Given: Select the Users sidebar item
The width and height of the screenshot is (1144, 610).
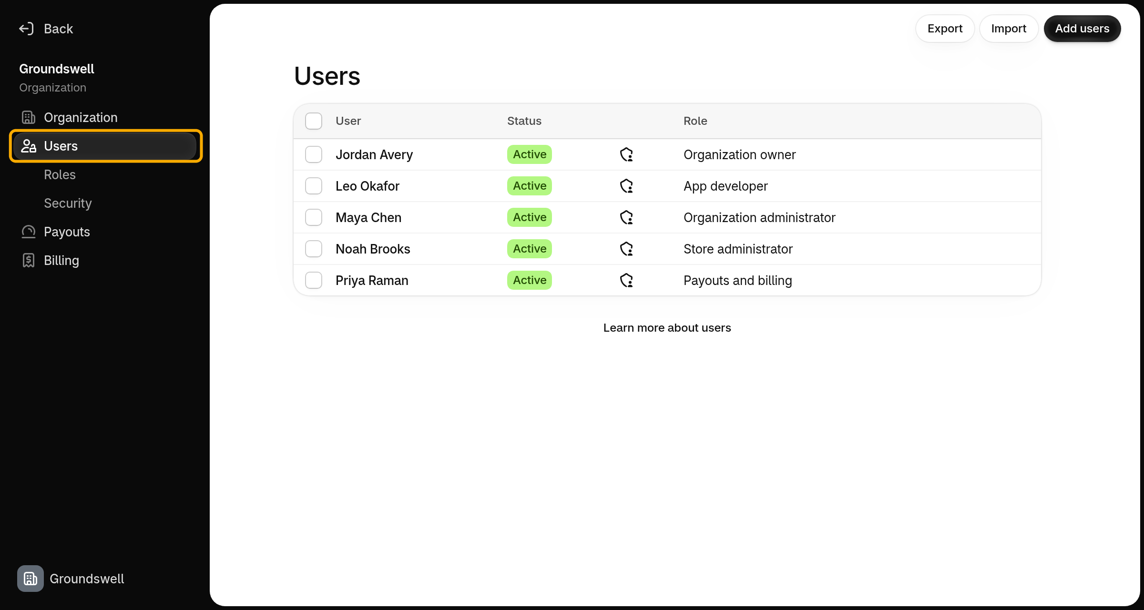Looking at the screenshot, I should point(105,146).
